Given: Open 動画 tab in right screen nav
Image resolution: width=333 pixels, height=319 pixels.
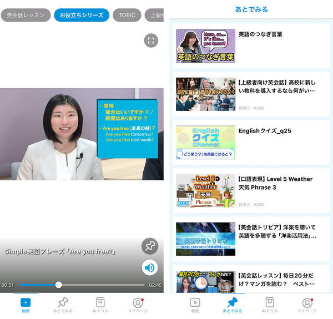Looking at the screenshot, I should coord(195,305).
